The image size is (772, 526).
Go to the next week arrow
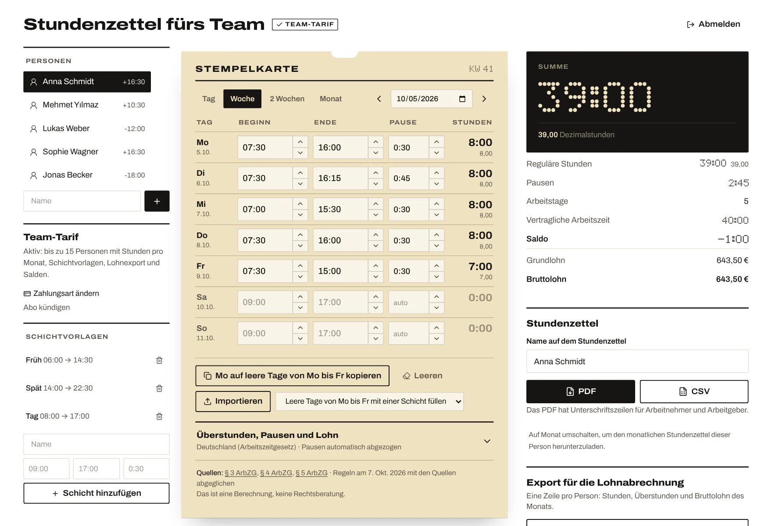point(484,99)
